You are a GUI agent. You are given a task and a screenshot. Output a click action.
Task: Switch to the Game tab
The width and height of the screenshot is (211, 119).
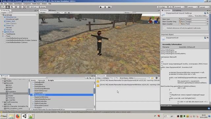pyautogui.click(x=52, y=10)
